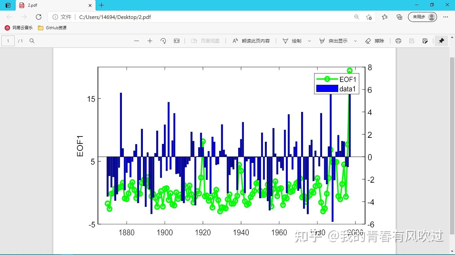The image size is (455, 255).
Task: Rotate the PDF page
Action: (x=163, y=41)
